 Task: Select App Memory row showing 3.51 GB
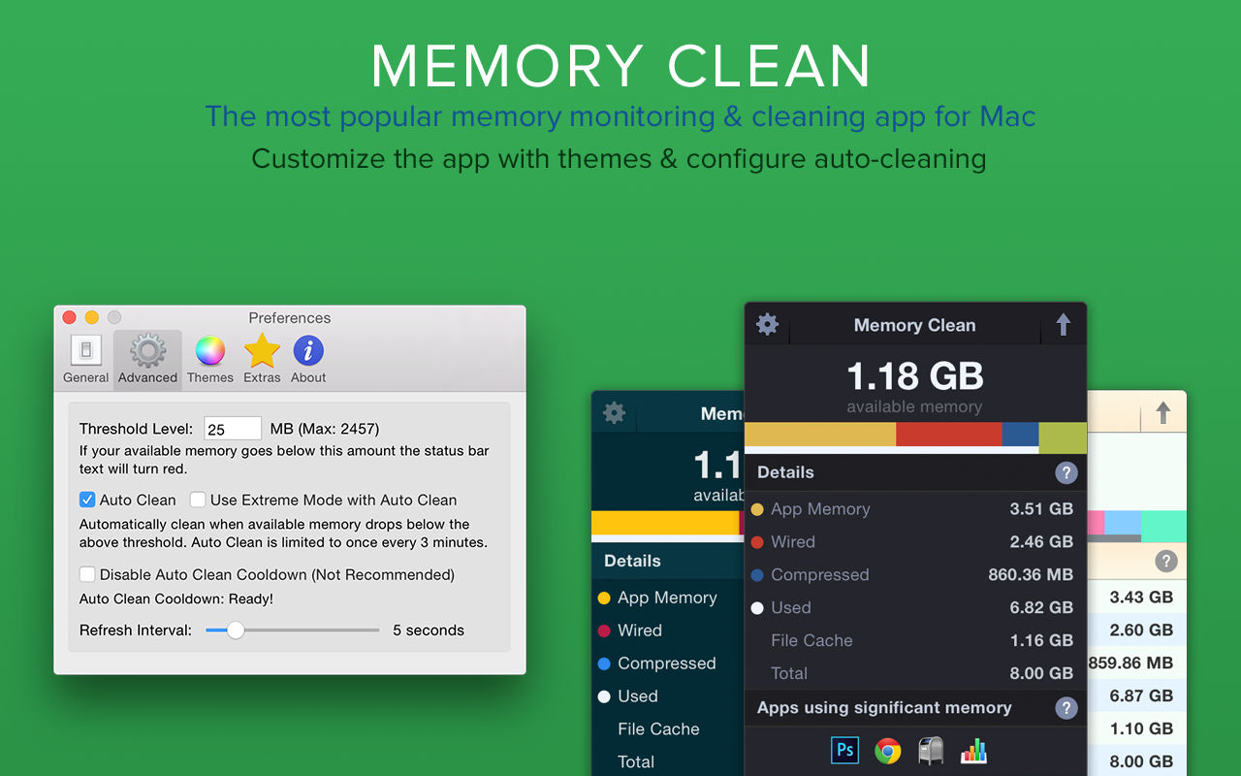915,509
